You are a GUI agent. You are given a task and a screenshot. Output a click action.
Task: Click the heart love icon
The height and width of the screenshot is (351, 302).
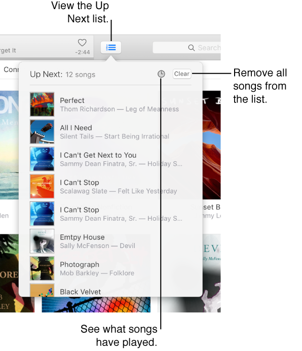tap(82, 43)
